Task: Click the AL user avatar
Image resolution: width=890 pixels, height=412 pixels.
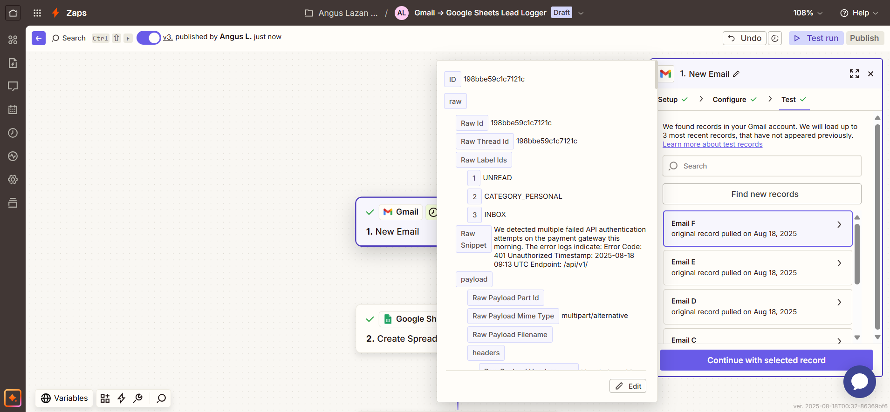Action: coord(401,13)
